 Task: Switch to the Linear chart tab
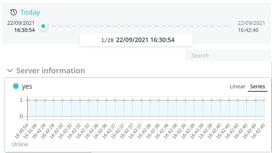coord(237,86)
